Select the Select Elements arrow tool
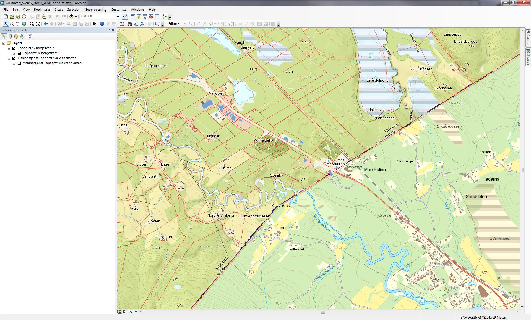The image size is (531, 320). click(x=95, y=24)
